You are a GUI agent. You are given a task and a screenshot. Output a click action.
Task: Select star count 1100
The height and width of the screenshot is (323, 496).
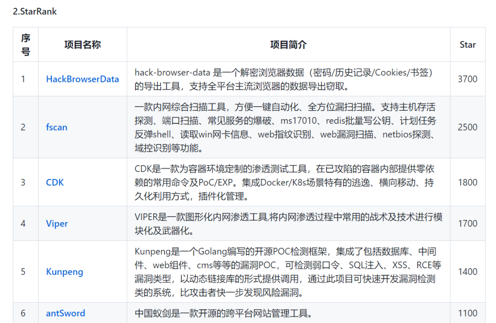click(x=468, y=313)
